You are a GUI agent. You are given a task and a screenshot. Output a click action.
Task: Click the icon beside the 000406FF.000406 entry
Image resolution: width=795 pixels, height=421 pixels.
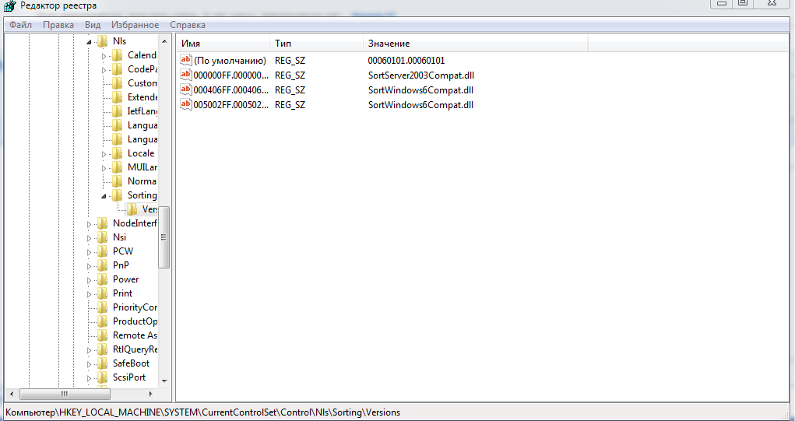185,90
